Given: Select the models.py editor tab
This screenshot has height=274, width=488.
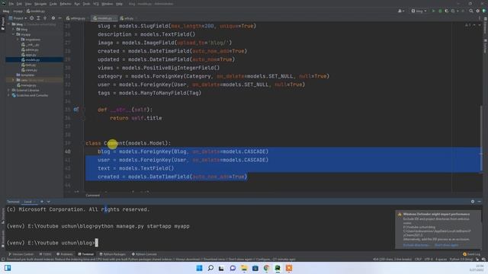Looking at the screenshot, I should (104, 18).
